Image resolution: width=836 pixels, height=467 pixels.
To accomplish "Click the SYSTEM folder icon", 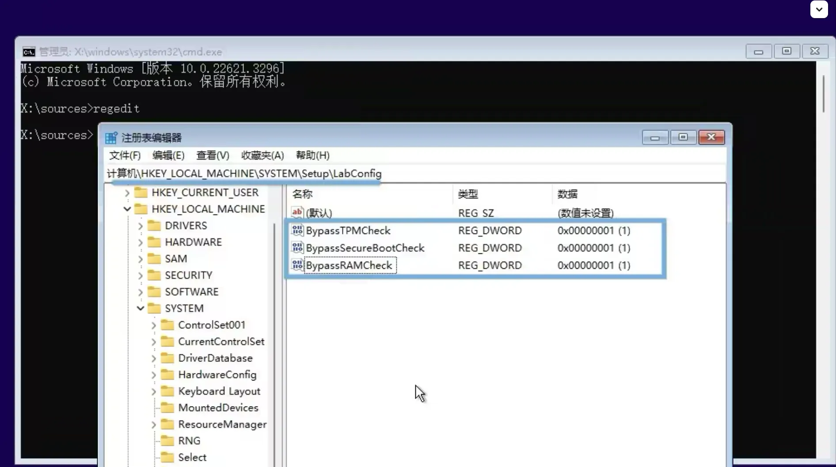I will [x=154, y=308].
